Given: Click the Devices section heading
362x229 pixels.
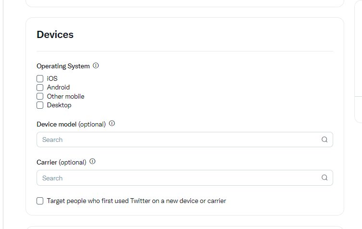Looking at the screenshot, I should [x=55, y=35].
